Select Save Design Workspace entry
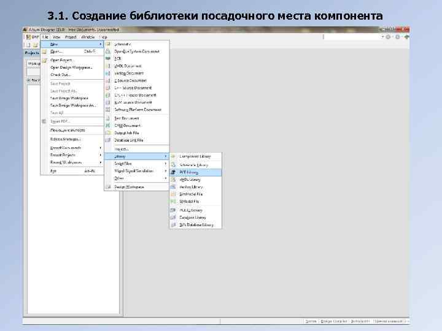442x331 pixels. 72,98
